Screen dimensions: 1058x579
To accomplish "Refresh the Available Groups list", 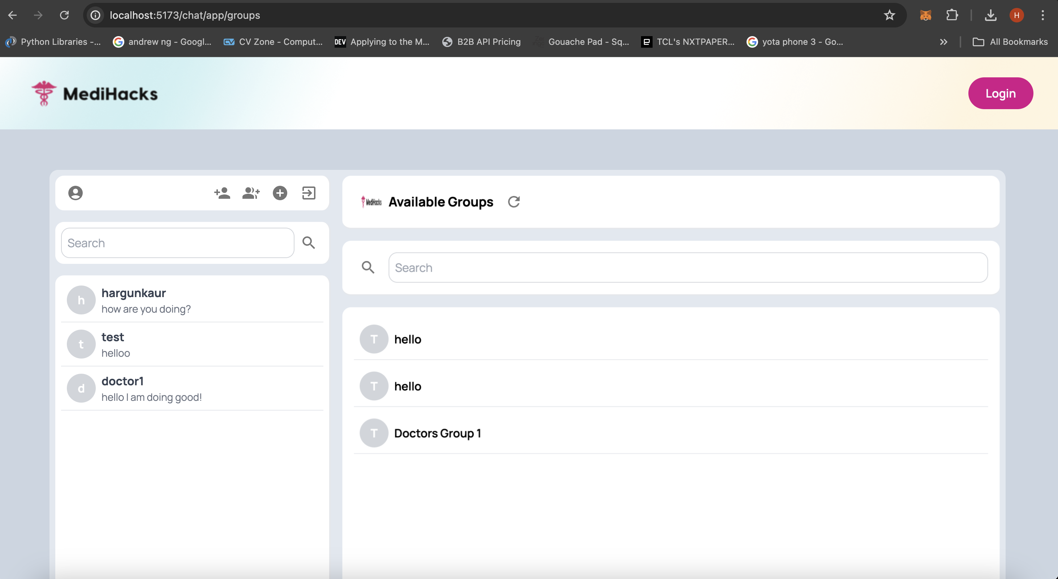I will pos(514,202).
